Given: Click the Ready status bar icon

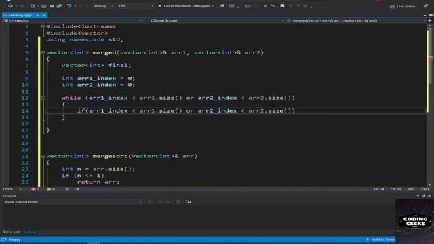Looking at the screenshot, I should pos(3,239).
